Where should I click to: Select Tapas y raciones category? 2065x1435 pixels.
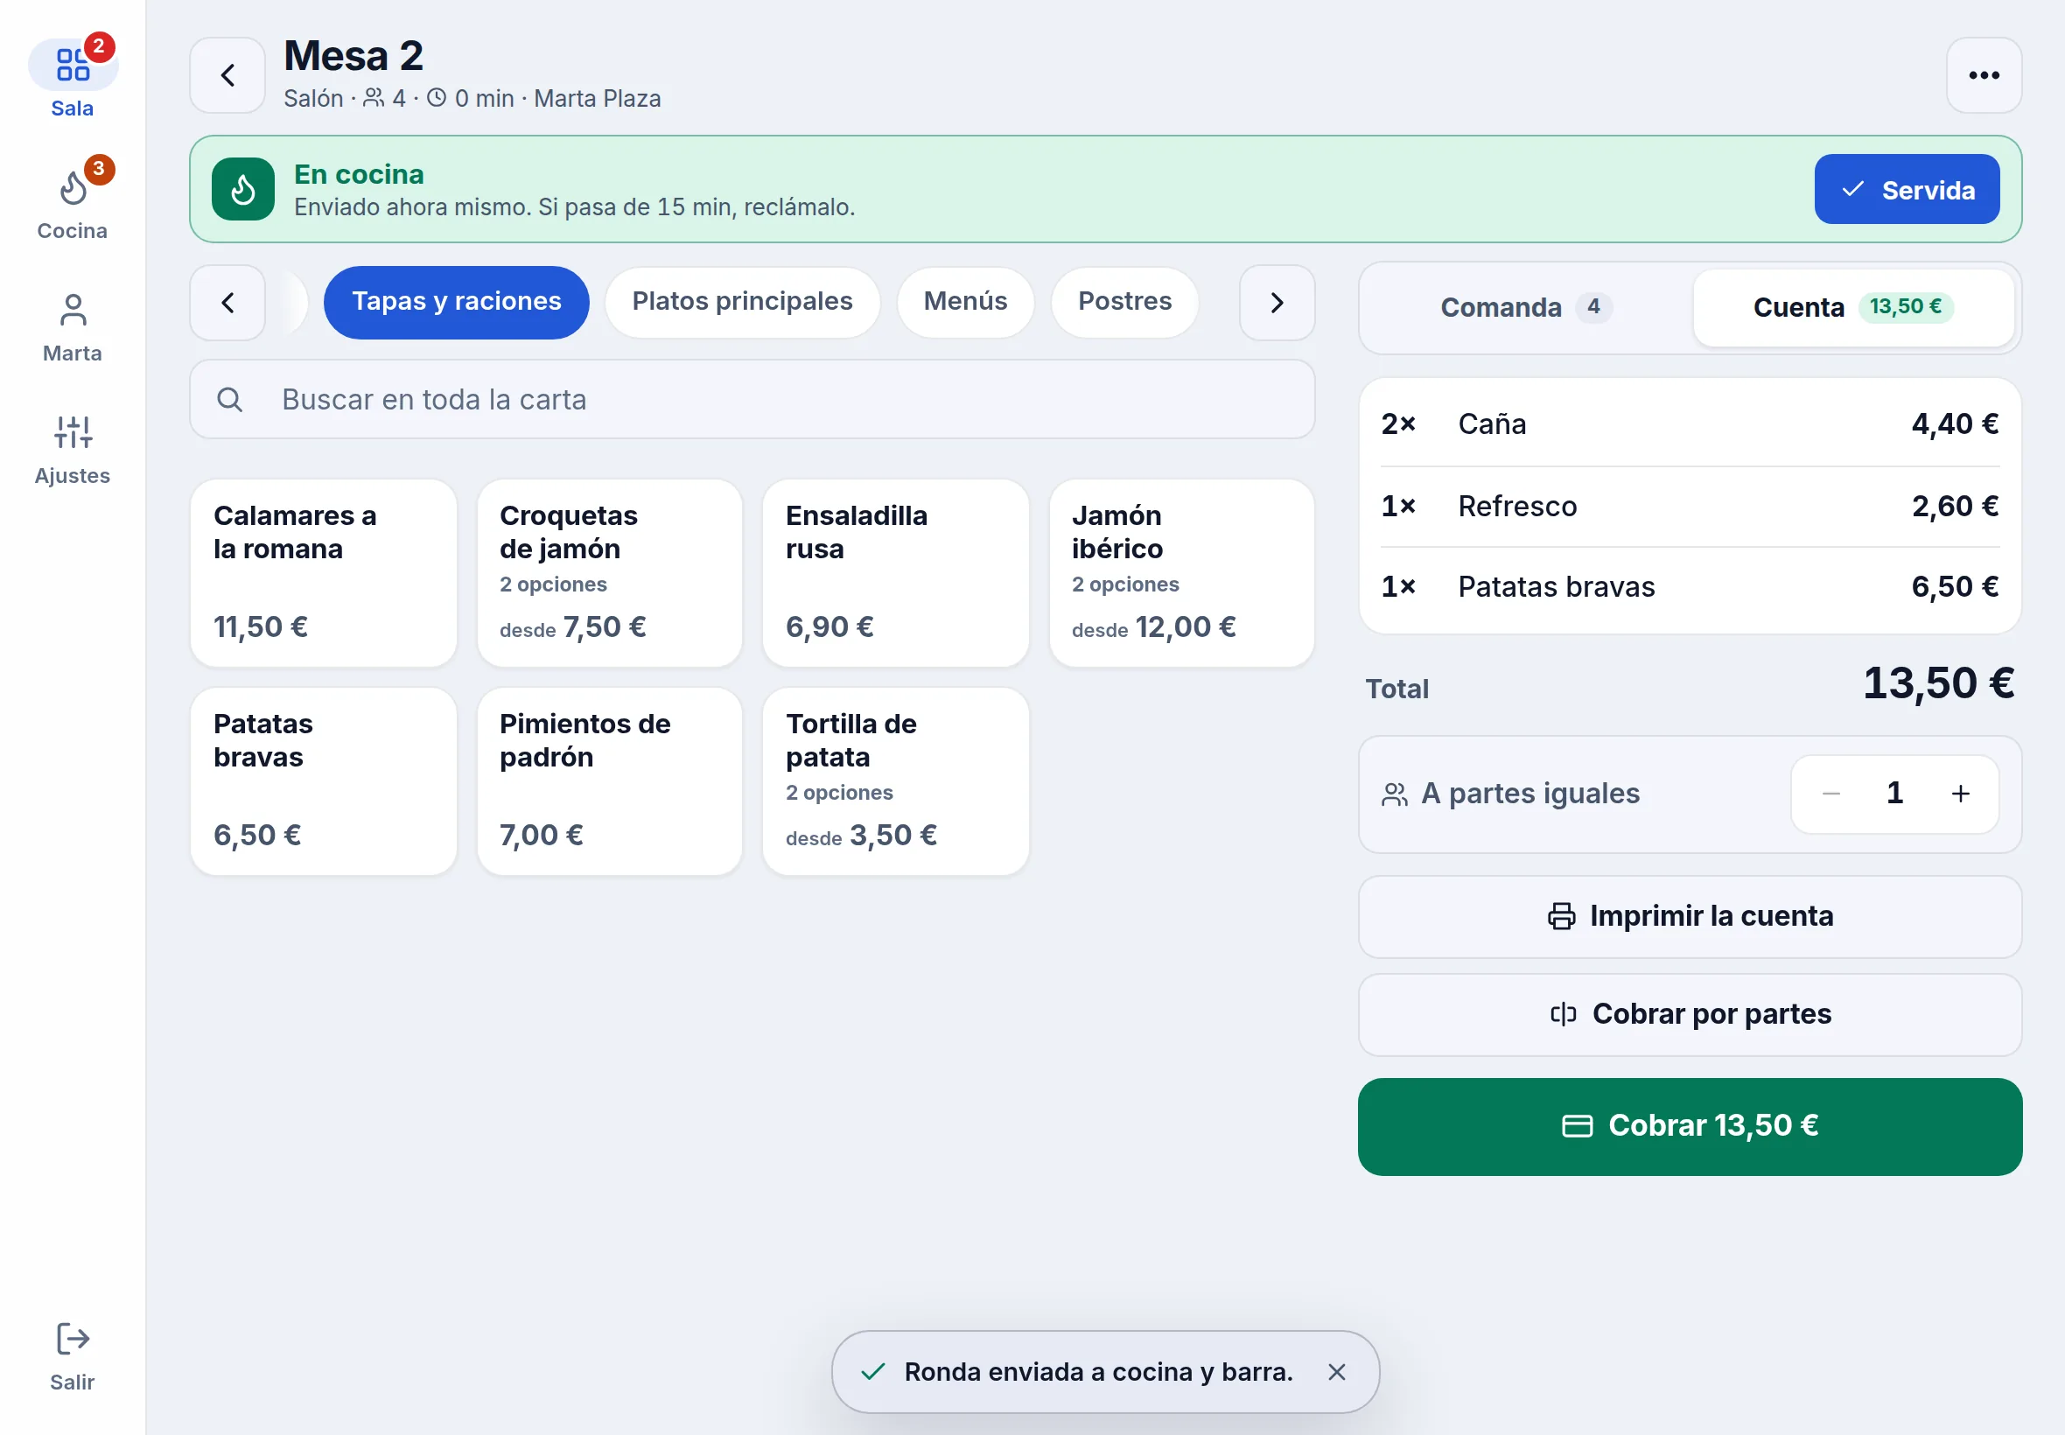click(x=456, y=302)
